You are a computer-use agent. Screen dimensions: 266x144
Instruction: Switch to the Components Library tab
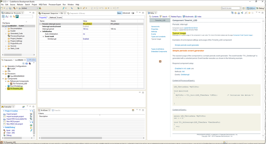(x=76, y=13)
